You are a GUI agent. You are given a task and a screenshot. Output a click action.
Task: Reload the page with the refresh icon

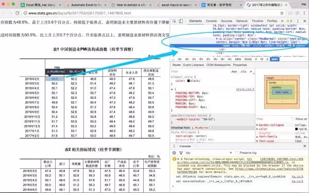(17, 13)
